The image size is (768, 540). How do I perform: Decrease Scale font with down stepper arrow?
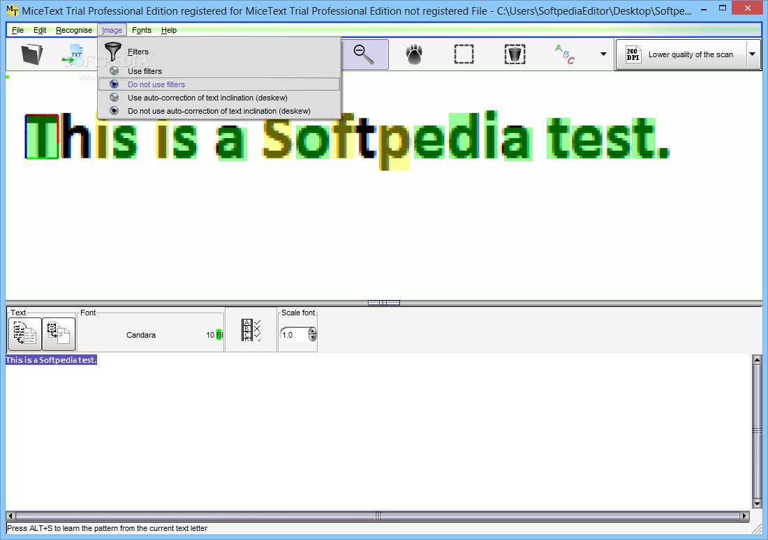tap(313, 338)
